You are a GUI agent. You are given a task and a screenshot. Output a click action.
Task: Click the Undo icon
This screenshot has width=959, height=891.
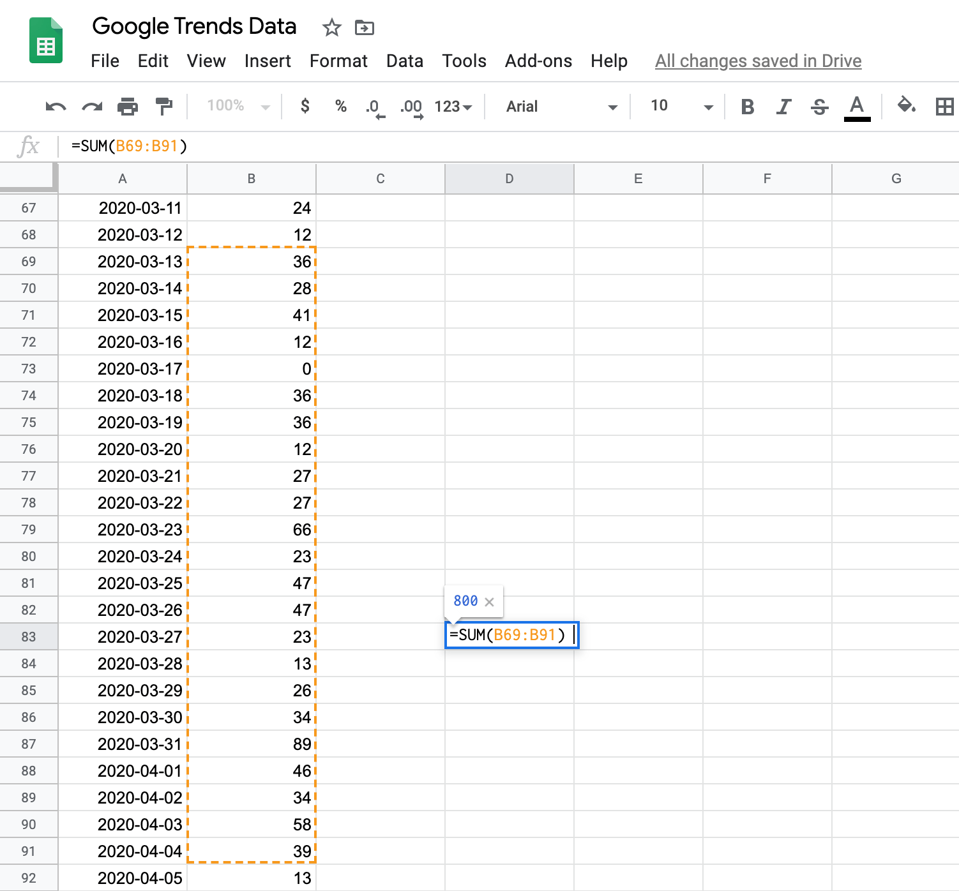tap(56, 107)
